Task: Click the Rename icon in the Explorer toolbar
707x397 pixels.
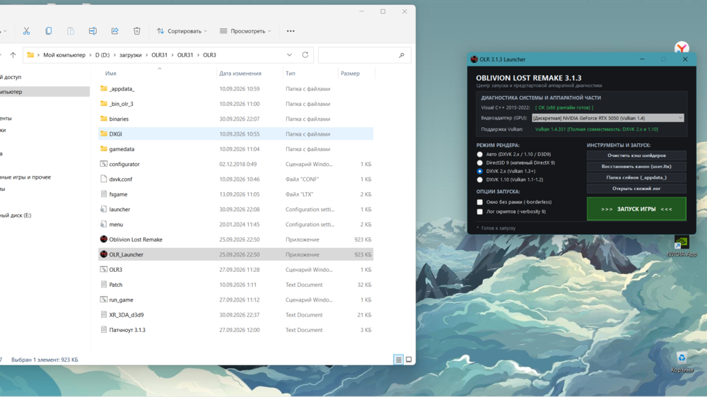Action: 93,31
